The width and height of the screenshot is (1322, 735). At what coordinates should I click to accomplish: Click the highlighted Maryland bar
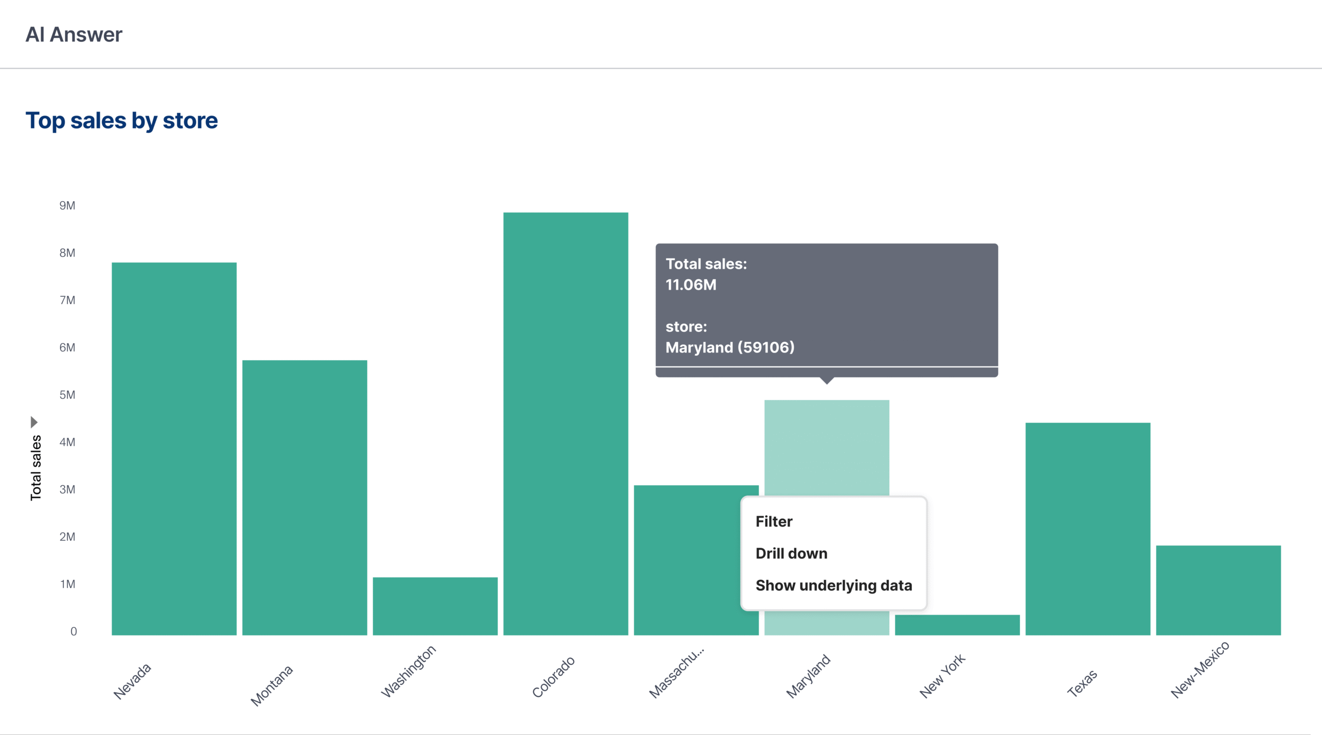click(827, 447)
